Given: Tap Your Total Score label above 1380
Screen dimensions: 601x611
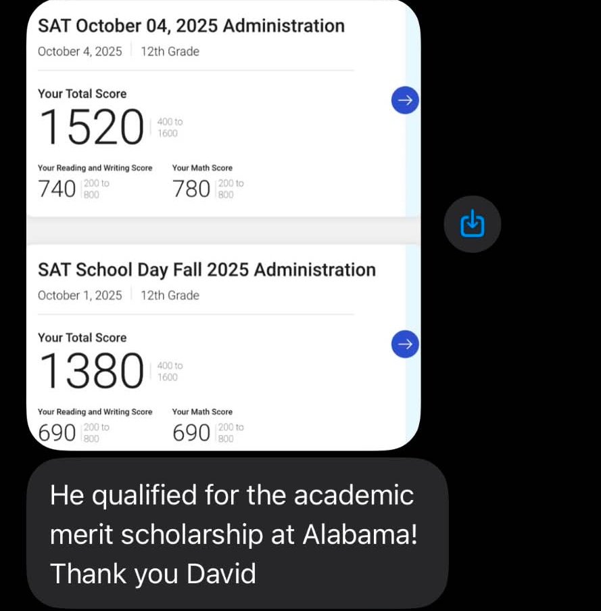Looking at the screenshot, I should point(82,338).
